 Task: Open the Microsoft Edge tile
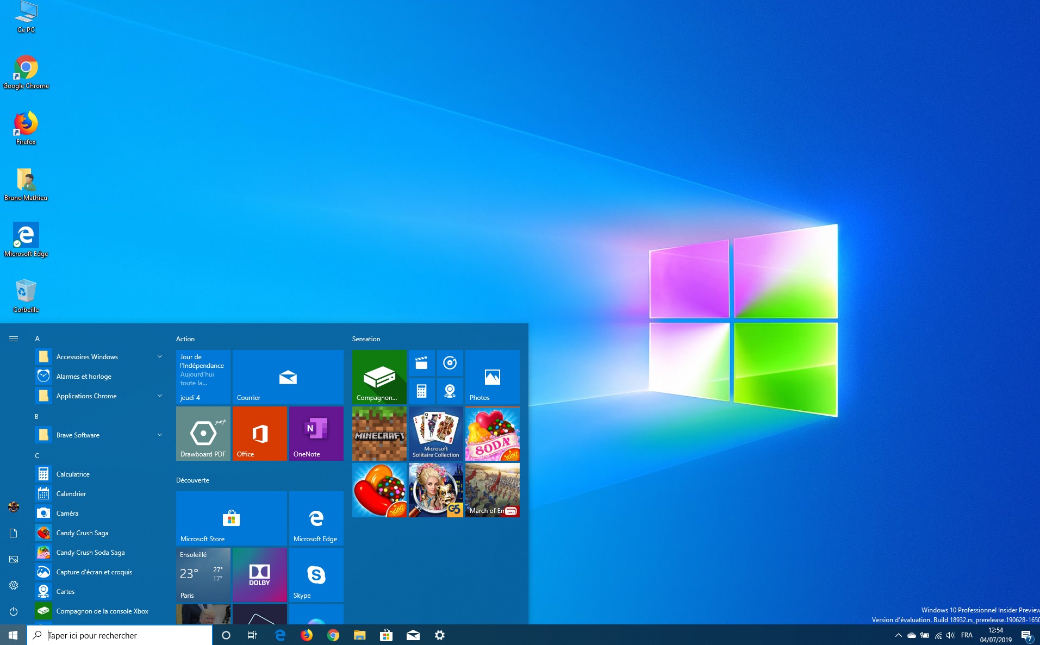point(316,518)
